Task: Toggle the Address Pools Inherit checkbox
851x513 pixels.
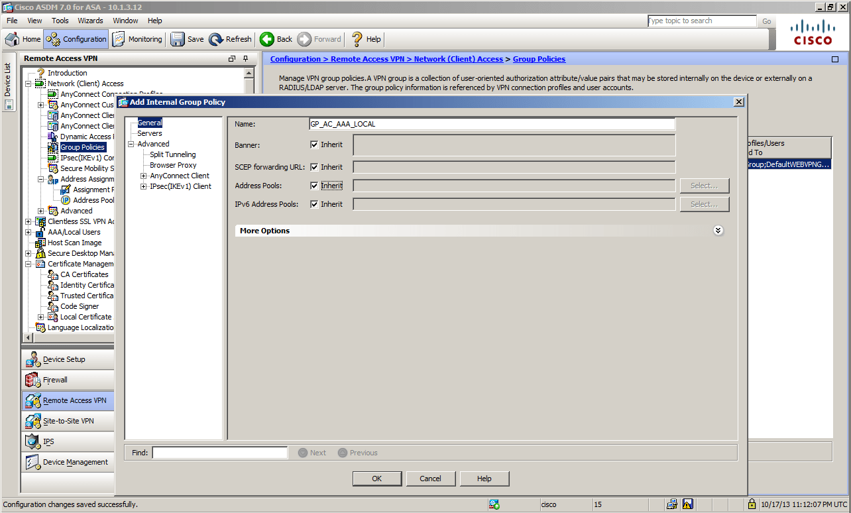Action: click(314, 186)
